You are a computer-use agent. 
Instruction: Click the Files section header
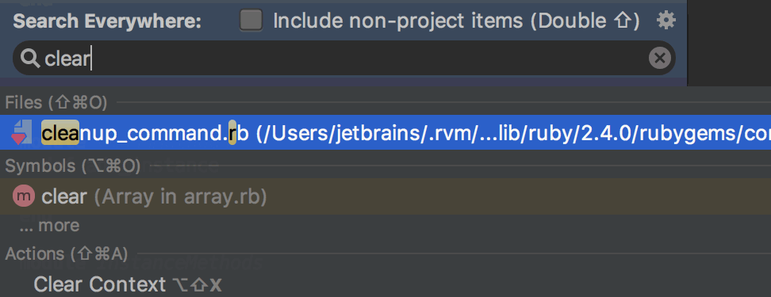click(x=56, y=103)
